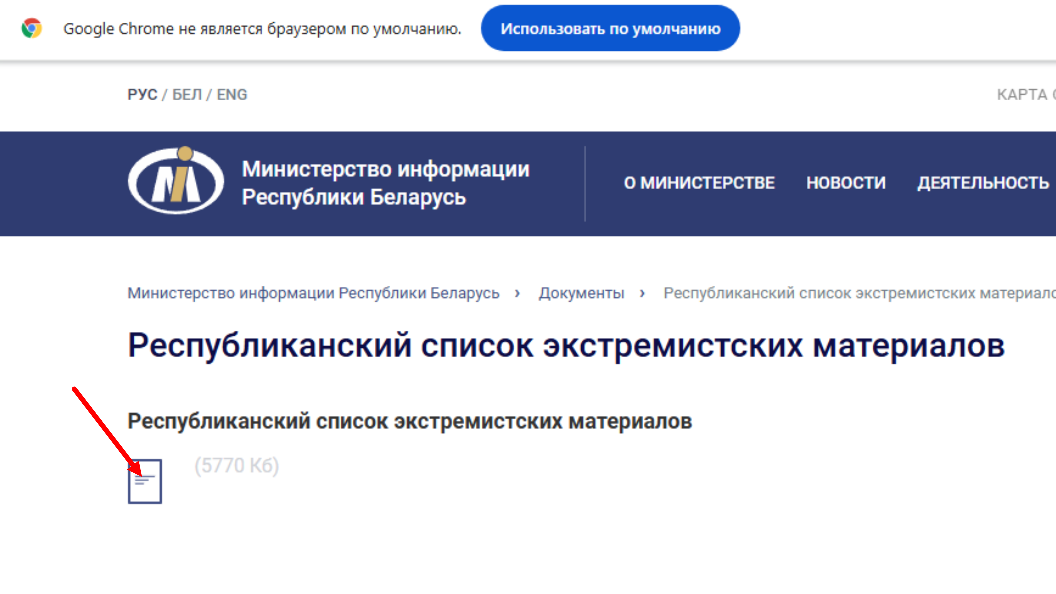1056x594 pixels.
Task: Switch language to РУС
Action: [142, 95]
